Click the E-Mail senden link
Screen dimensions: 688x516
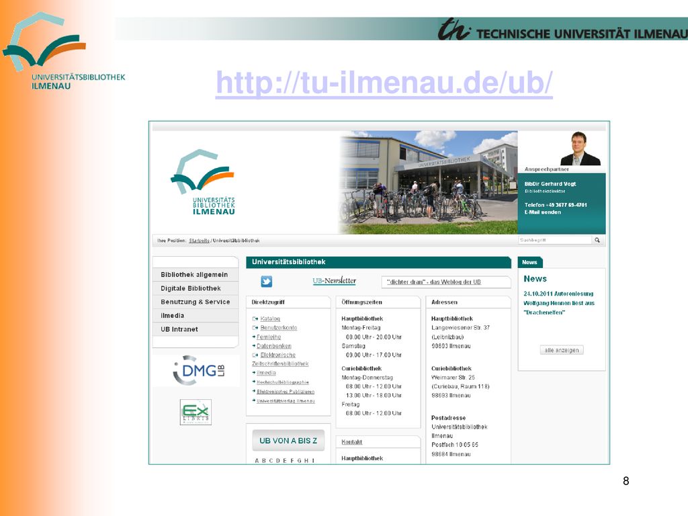coord(543,212)
